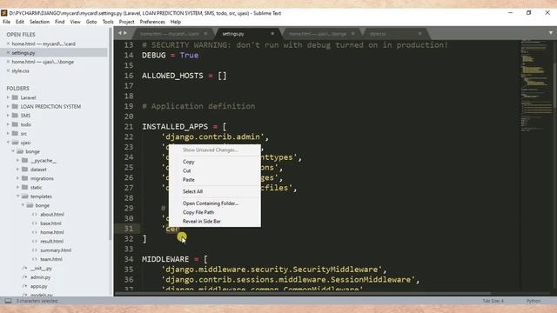Screen dimensions: 557x313
Task: Close style.css in Open Files list
Action: [x=8, y=70]
